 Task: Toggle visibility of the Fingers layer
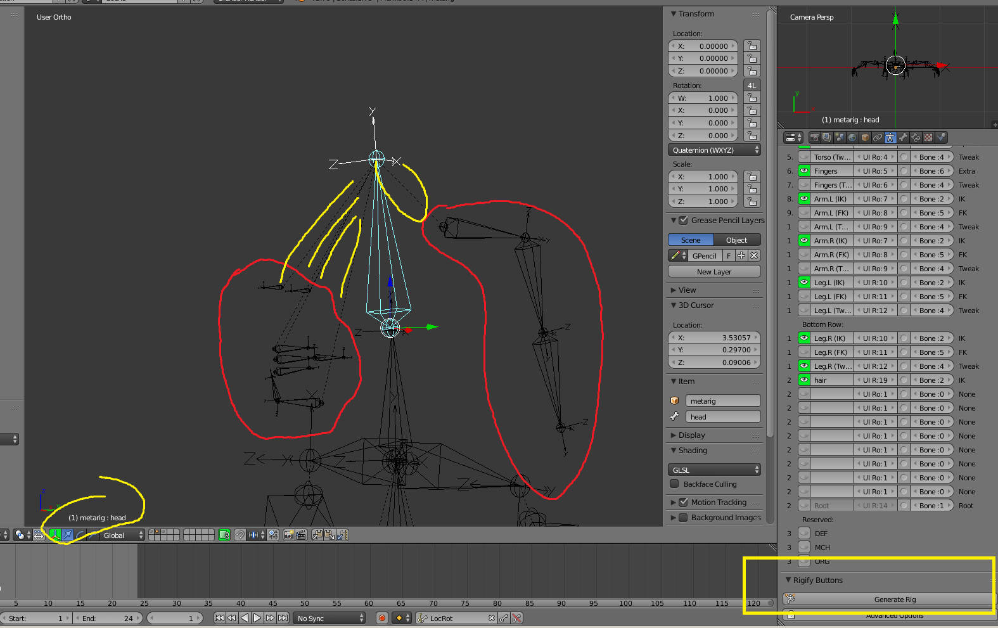(x=804, y=171)
